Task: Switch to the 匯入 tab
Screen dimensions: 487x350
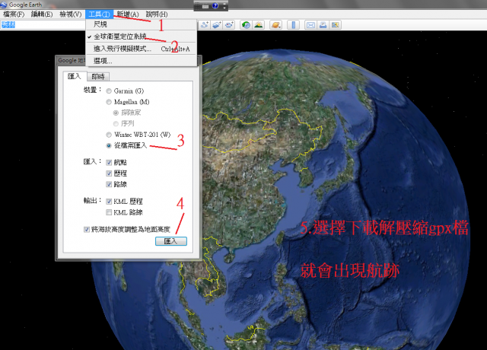Action: coord(75,76)
